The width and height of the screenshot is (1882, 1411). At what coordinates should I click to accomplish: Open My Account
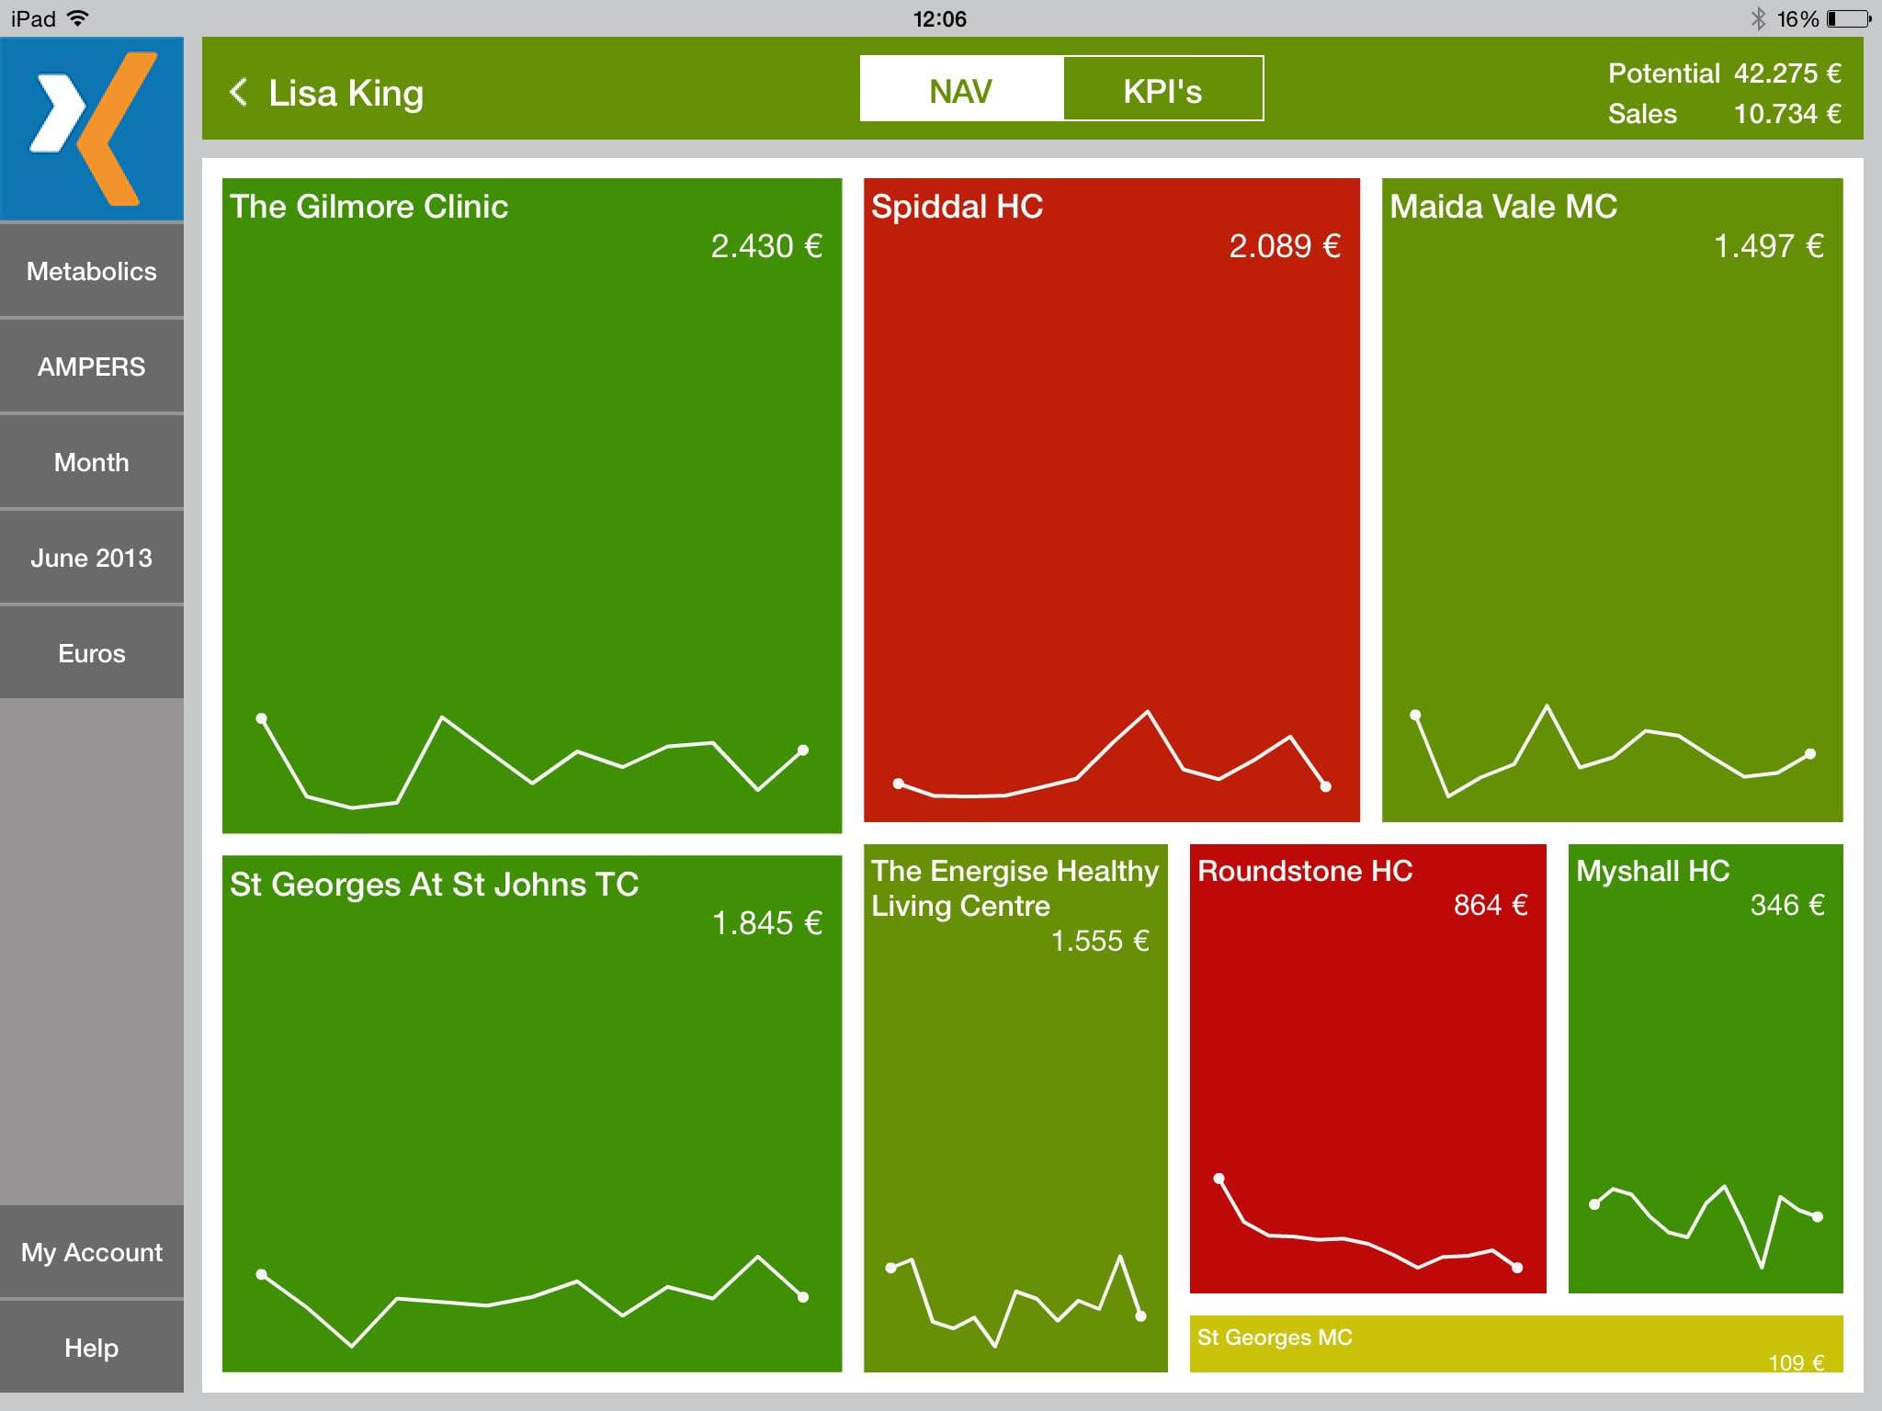point(92,1253)
